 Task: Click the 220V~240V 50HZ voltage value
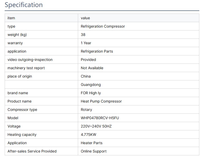(96, 126)
